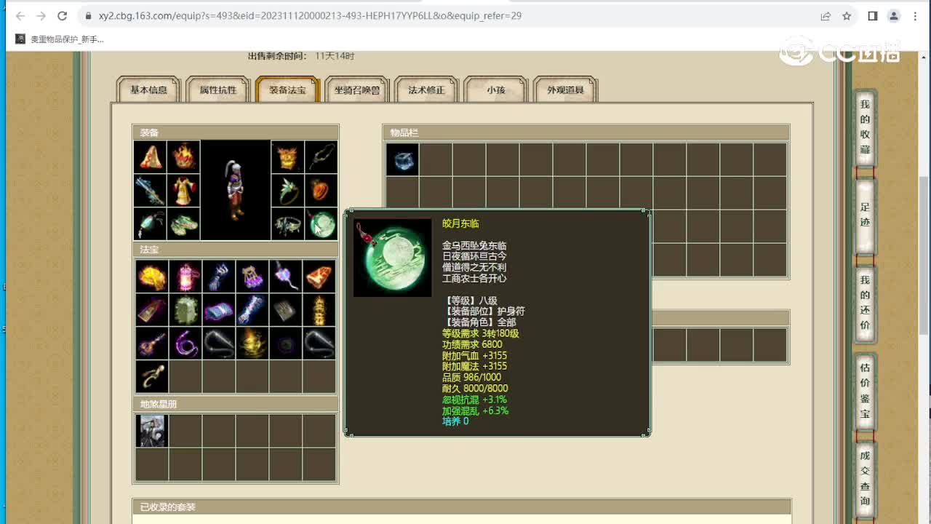
Task: Click the green shoes equipment icon
Action: (x=183, y=224)
